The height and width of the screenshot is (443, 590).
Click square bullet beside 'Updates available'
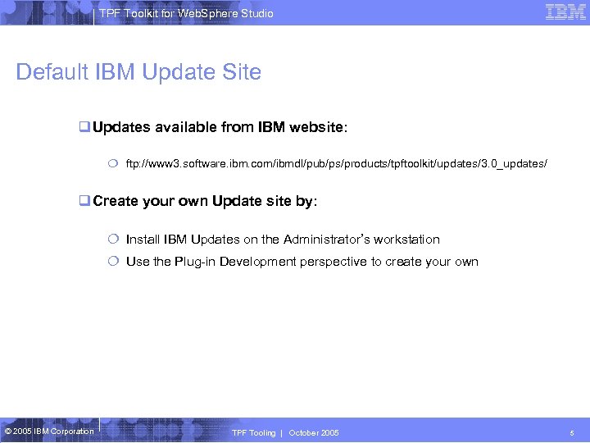[84, 126]
